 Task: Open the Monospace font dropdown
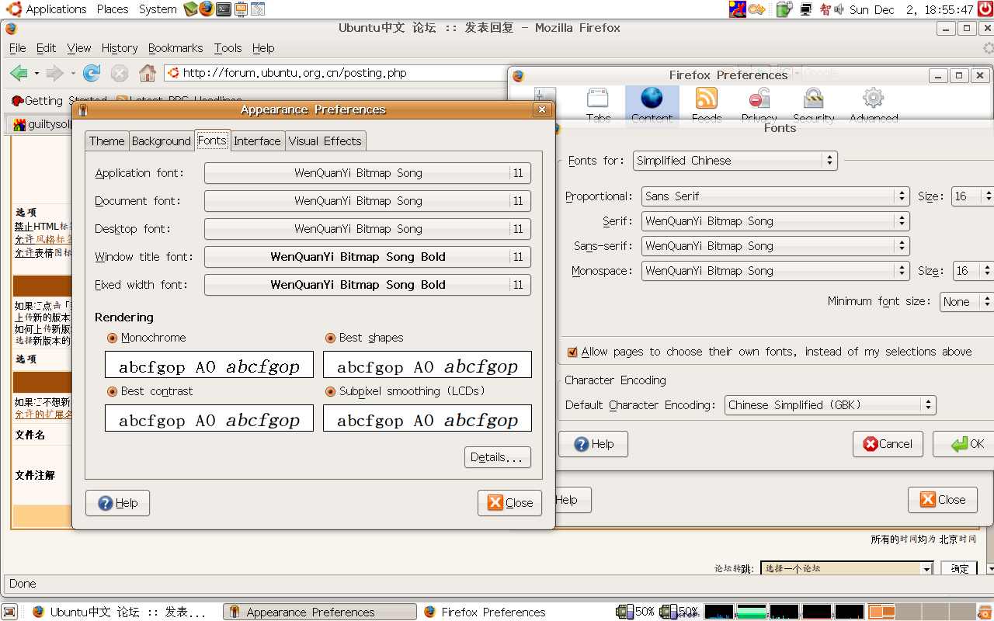(x=775, y=271)
